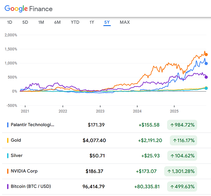211x196 pixels.
Task: Click the 2021 x-axis label
Action: [25, 111]
